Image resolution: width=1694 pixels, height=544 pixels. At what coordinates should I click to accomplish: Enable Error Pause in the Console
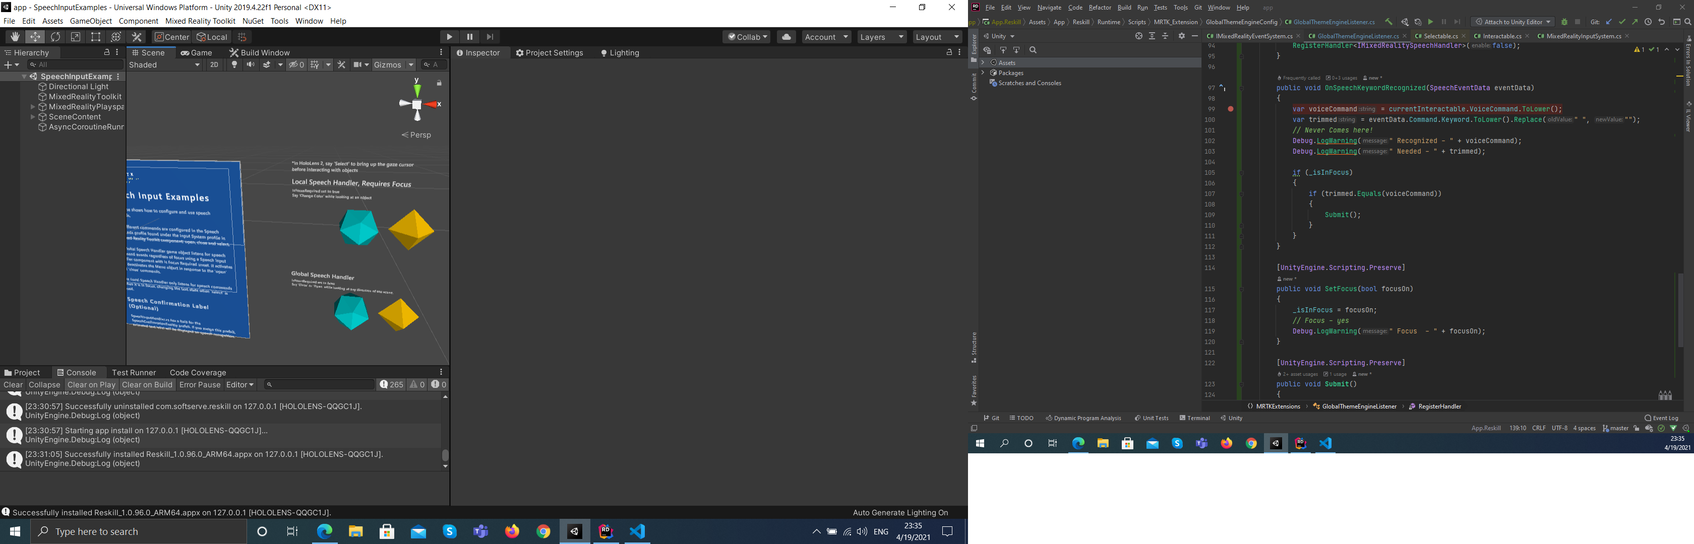click(200, 384)
